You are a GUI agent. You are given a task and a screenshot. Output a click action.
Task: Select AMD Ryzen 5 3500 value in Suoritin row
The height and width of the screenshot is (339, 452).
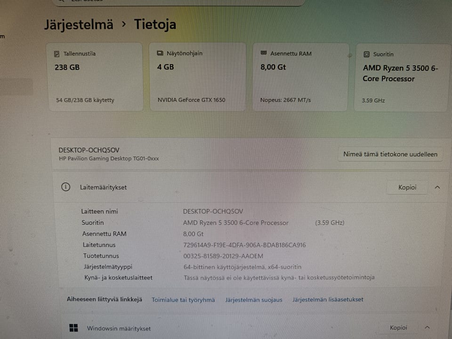235,223
